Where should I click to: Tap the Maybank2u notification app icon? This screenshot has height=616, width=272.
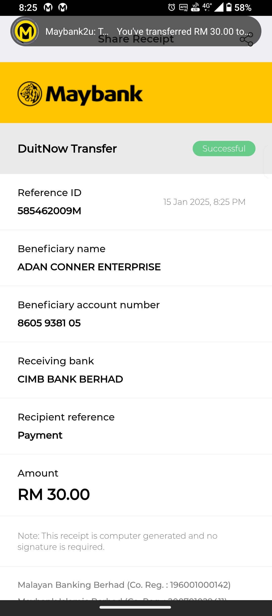point(25,31)
